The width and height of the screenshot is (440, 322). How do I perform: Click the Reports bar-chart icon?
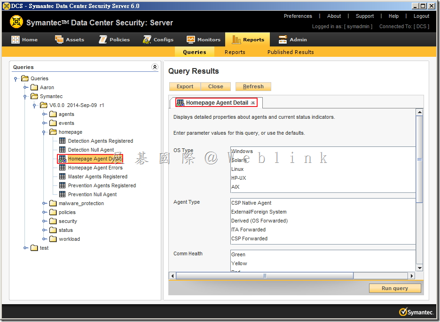click(236, 40)
